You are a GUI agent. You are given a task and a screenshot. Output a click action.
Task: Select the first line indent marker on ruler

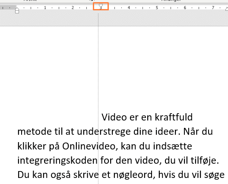point(101,6)
